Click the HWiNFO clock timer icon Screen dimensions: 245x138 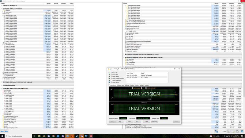[228, 131]
